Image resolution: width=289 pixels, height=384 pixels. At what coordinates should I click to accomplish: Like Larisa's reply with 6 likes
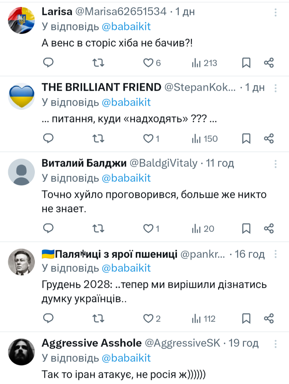(148, 63)
